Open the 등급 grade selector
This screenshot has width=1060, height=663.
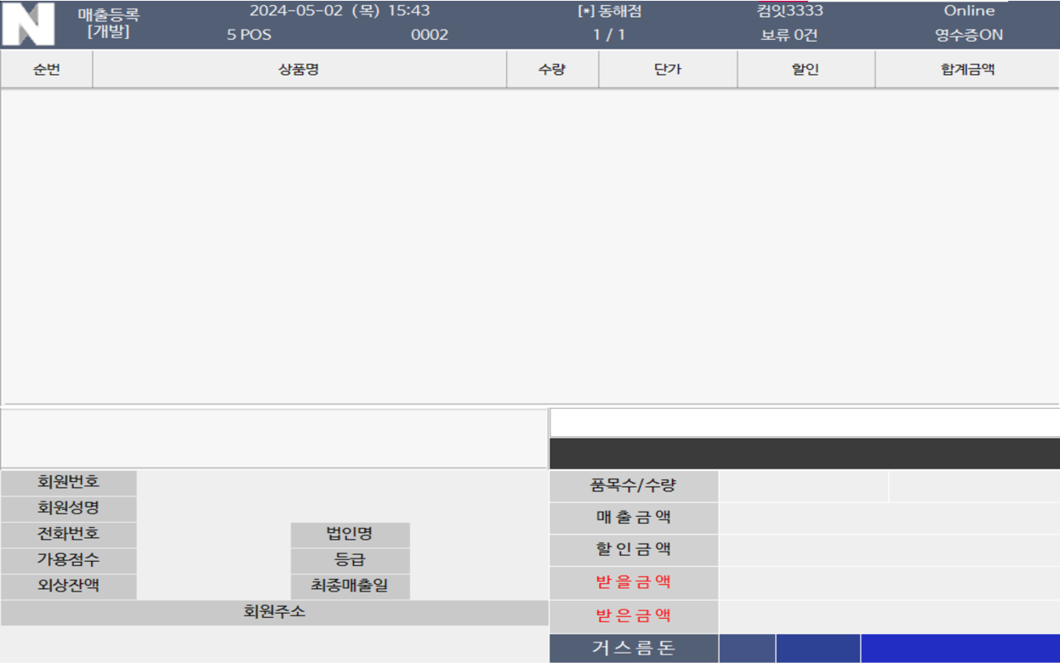click(x=350, y=559)
